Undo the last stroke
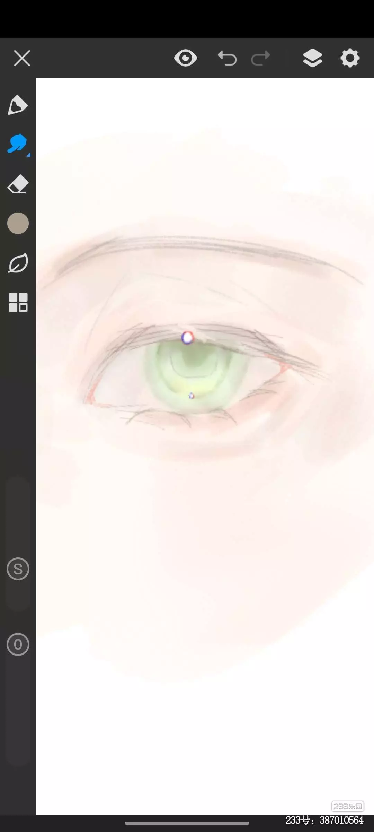This screenshot has width=374, height=832. 227,58
